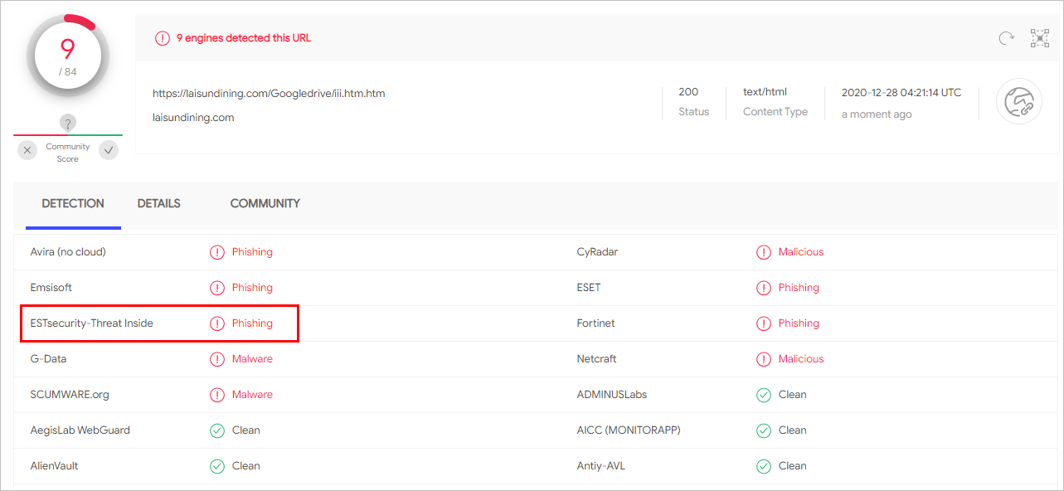
Task: Select the AlienVault engine name
Action: coord(55,466)
